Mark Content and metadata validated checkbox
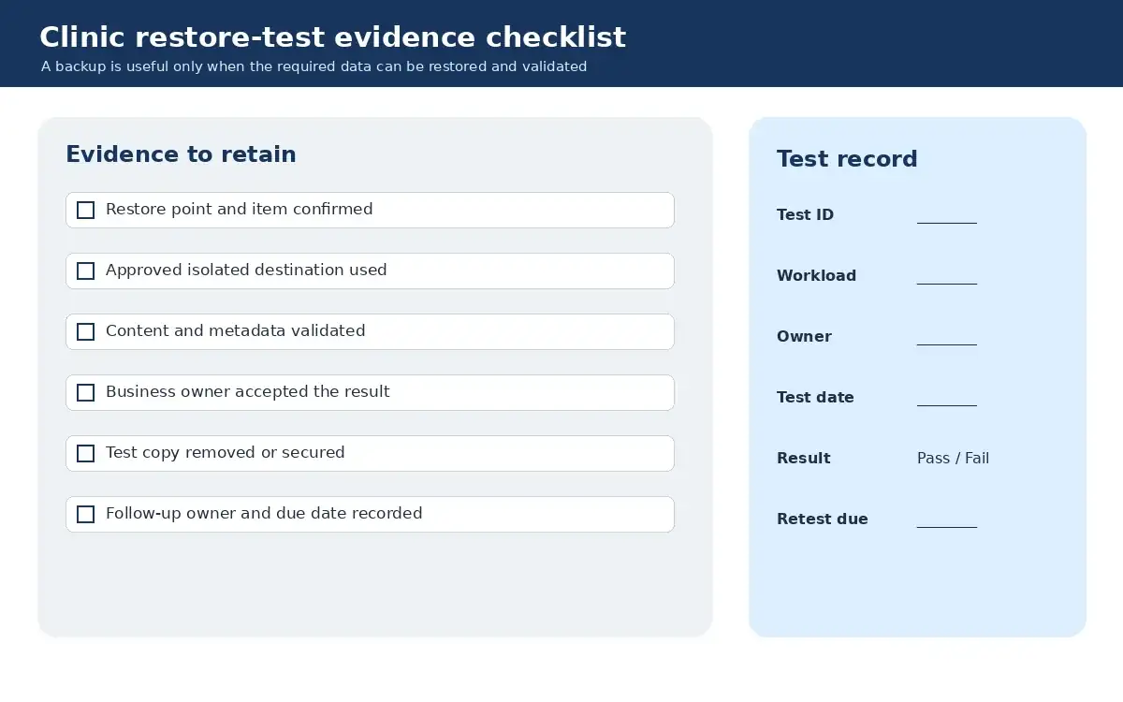Image resolution: width=1123 pixels, height=702 pixels. (85, 331)
